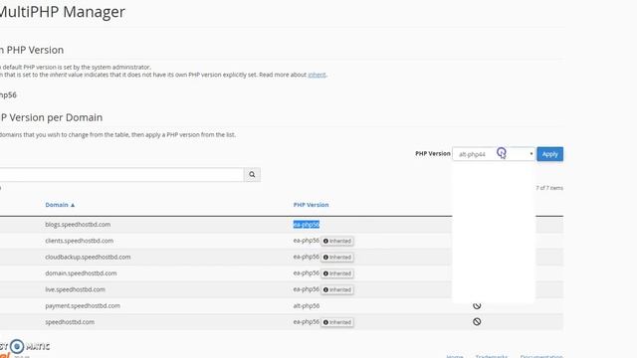
Task: Sort by Domain column header
Action: (60, 205)
